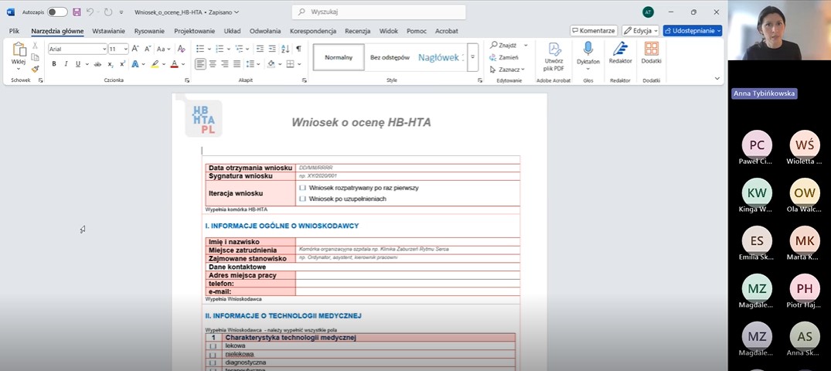Viewport: 831px width, 371px height.
Task: Expand the Styles gallery
Action: (473, 56)
